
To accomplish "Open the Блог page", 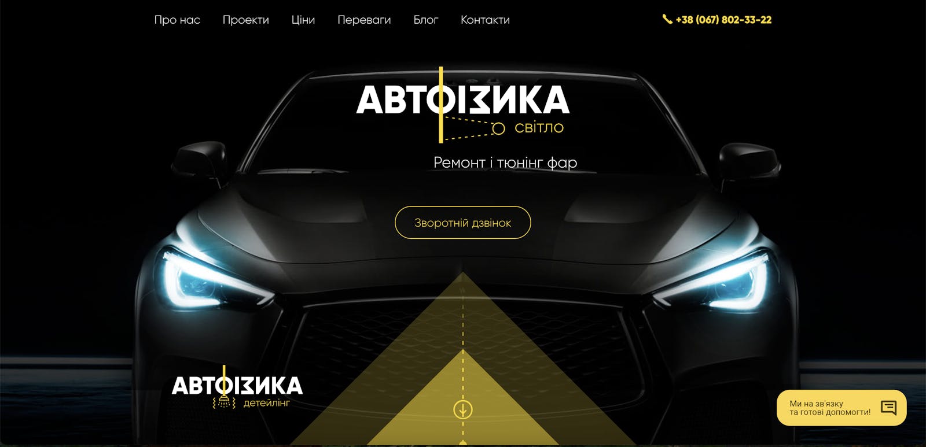I will click(x=425, y=20).
